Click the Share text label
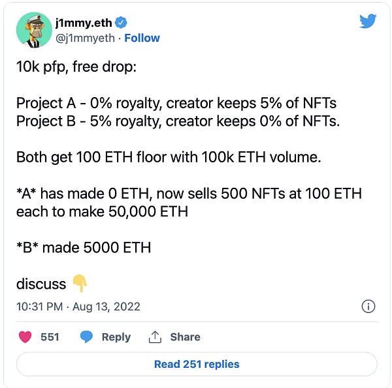This screenshot has width=392, height=388. [x=186, y=337]
